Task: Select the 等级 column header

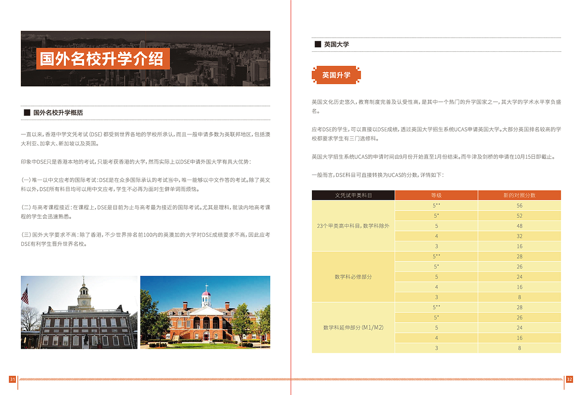Action: [x=436, y=195]
